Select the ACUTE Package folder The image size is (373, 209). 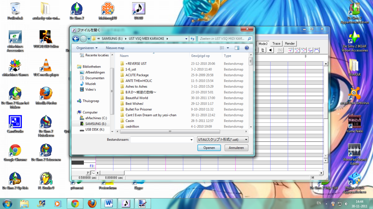point(137,75)
